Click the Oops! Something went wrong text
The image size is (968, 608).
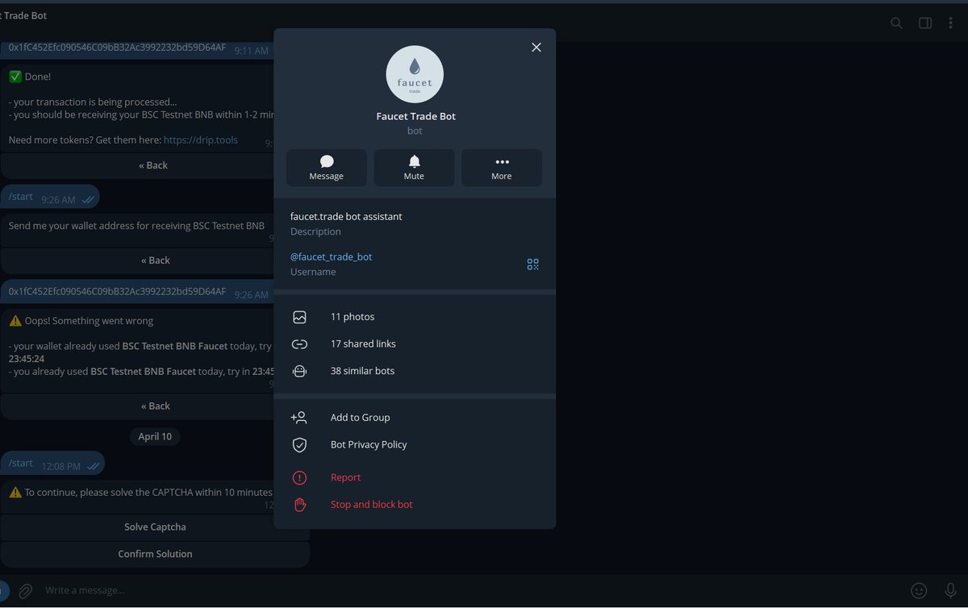click(x=89, y=321)
